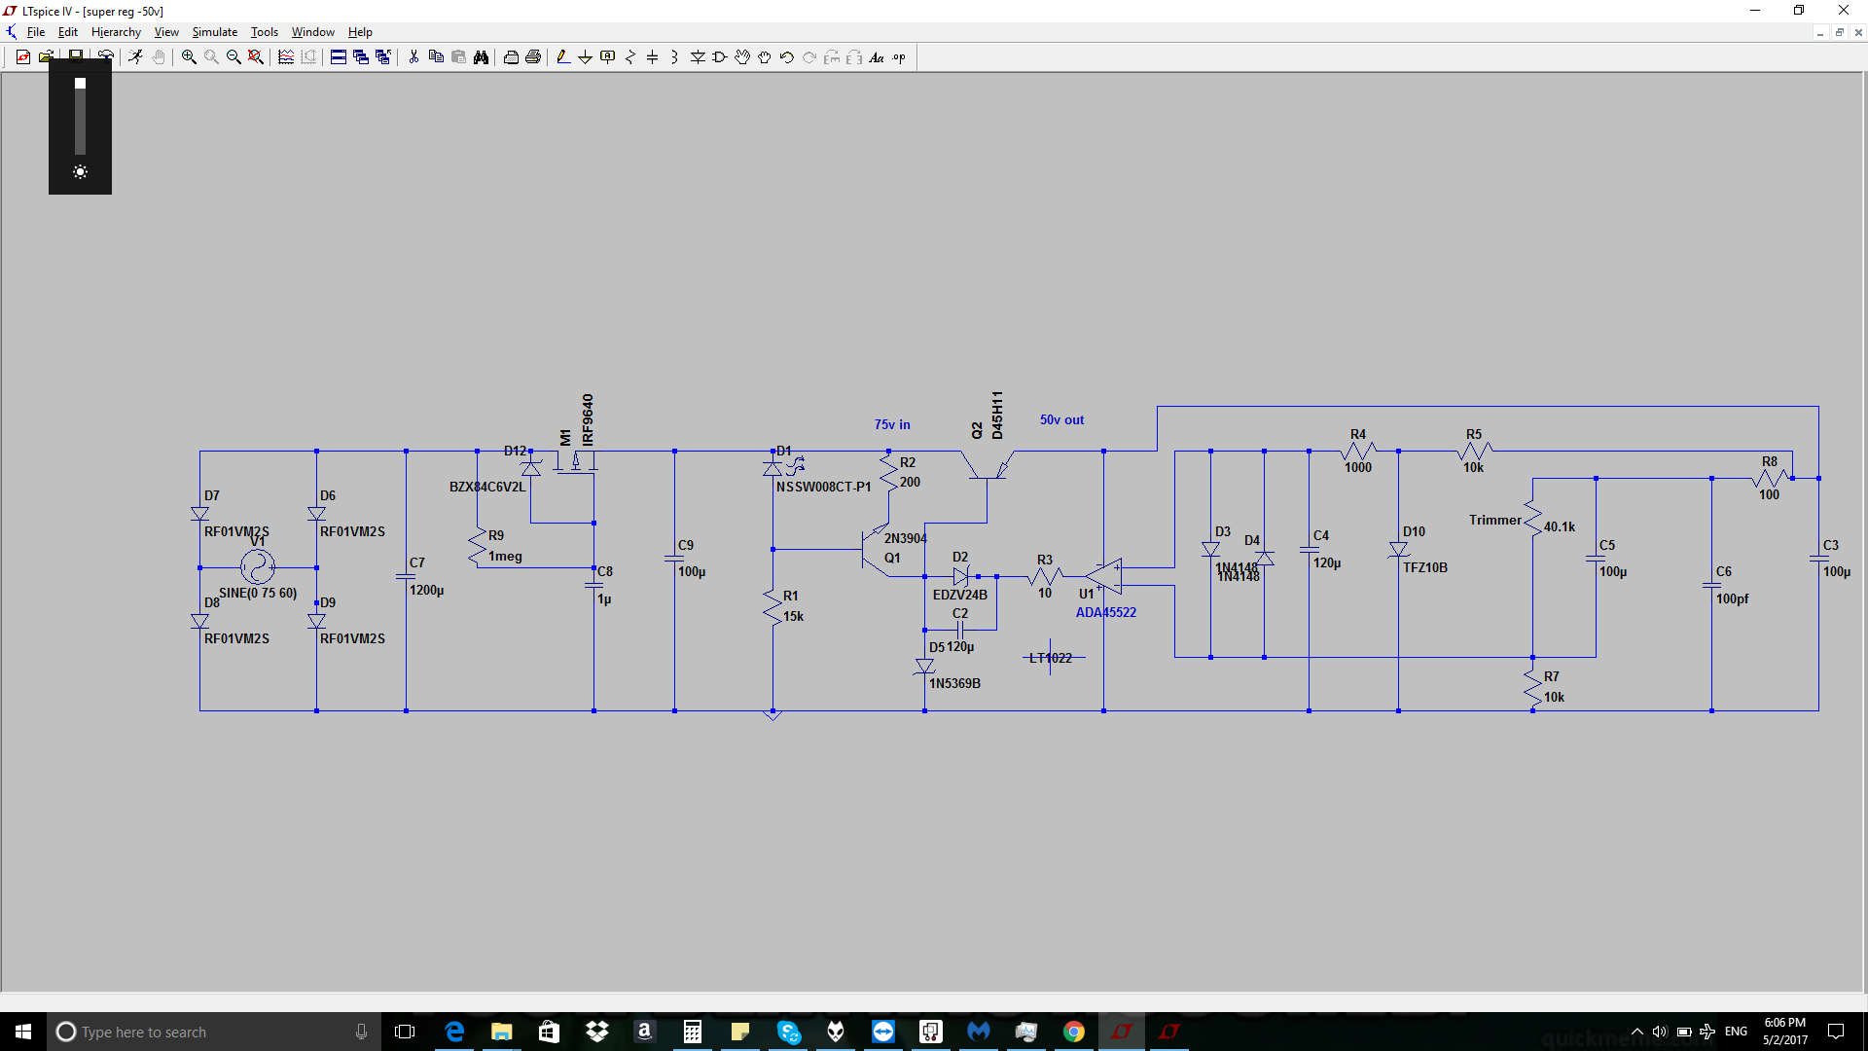Open the Component gate icon
The image size is (1868, 1051).
[720, 57]
